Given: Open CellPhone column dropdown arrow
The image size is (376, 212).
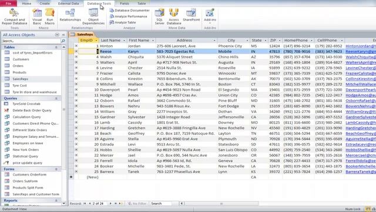Looking at the screenshot, I should coord(342,41).
